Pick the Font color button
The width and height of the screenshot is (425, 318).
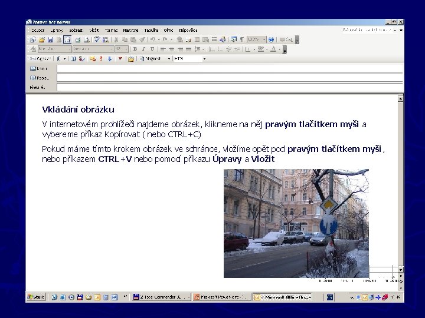[x=273, y=49]
